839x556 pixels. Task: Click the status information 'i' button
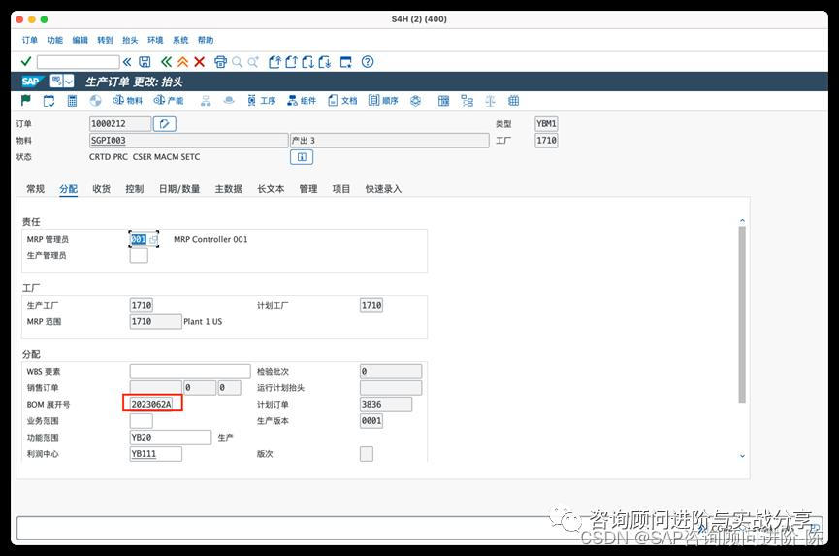[x=302, y=157]
